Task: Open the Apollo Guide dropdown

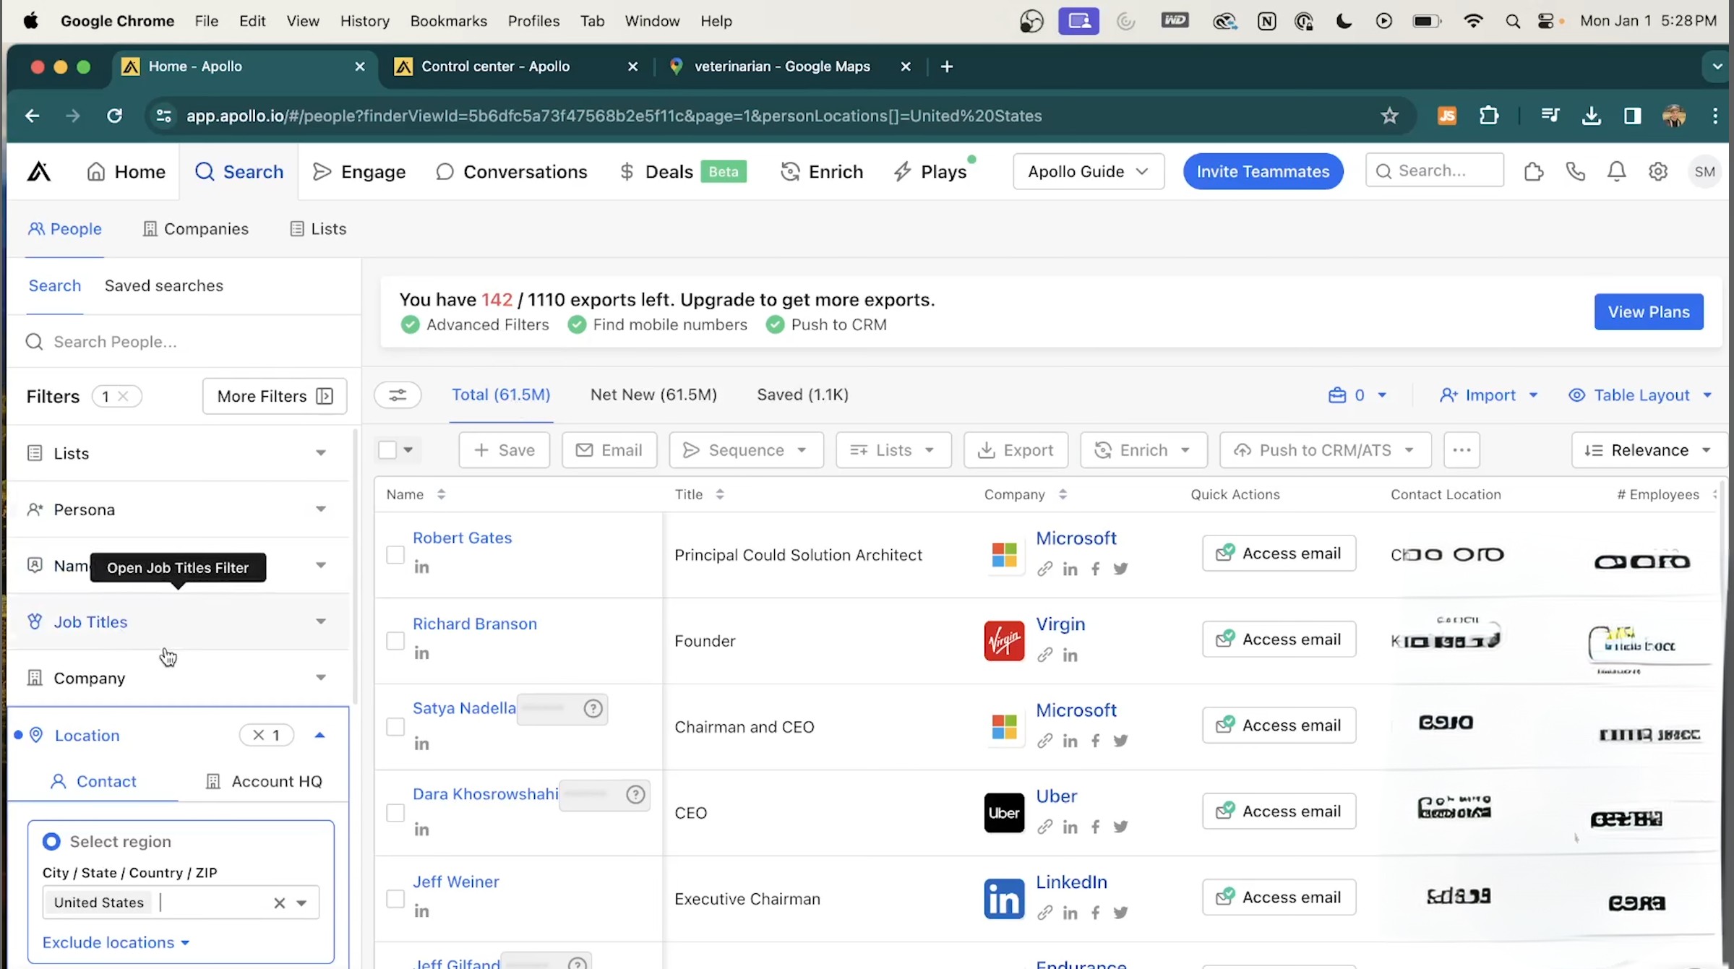Action: coord(1089,171)
